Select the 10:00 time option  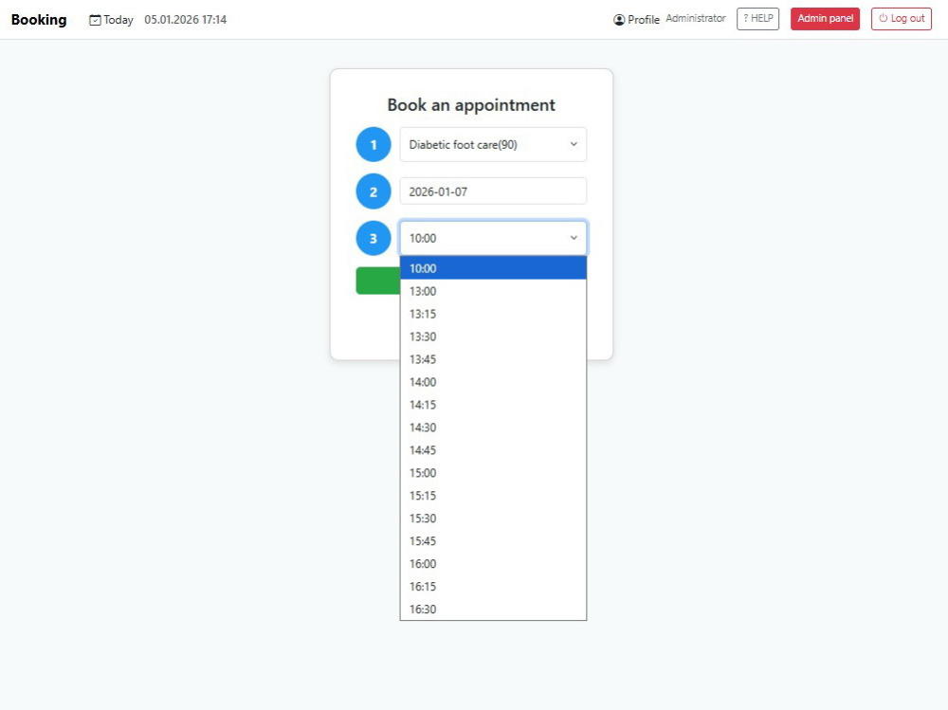pyautogui.click(x=493, y=268)
